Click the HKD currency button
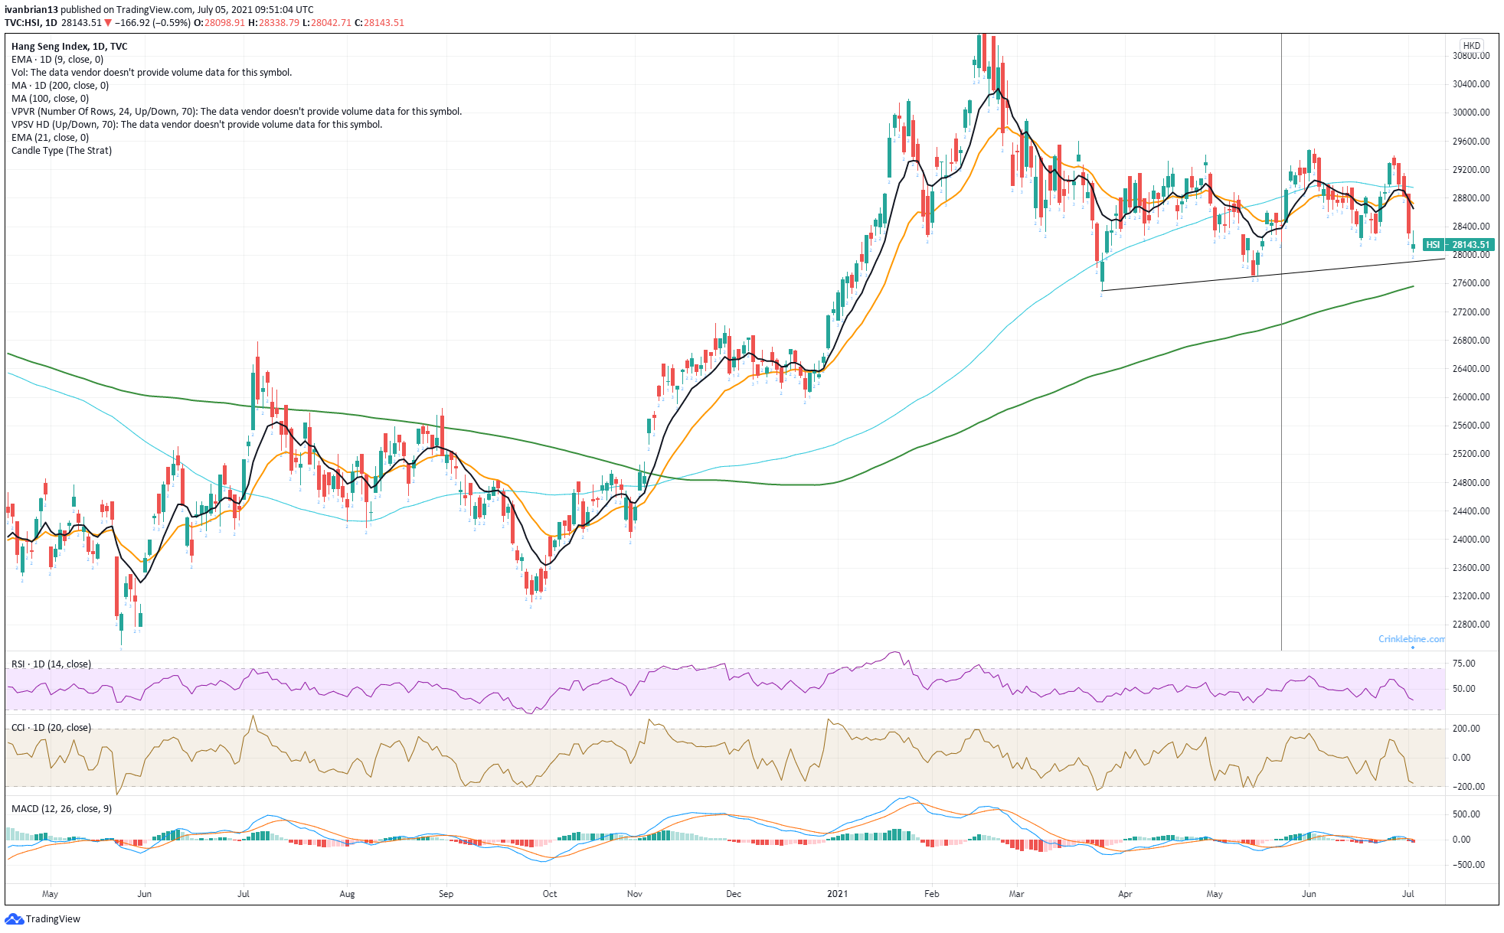 1471,45
